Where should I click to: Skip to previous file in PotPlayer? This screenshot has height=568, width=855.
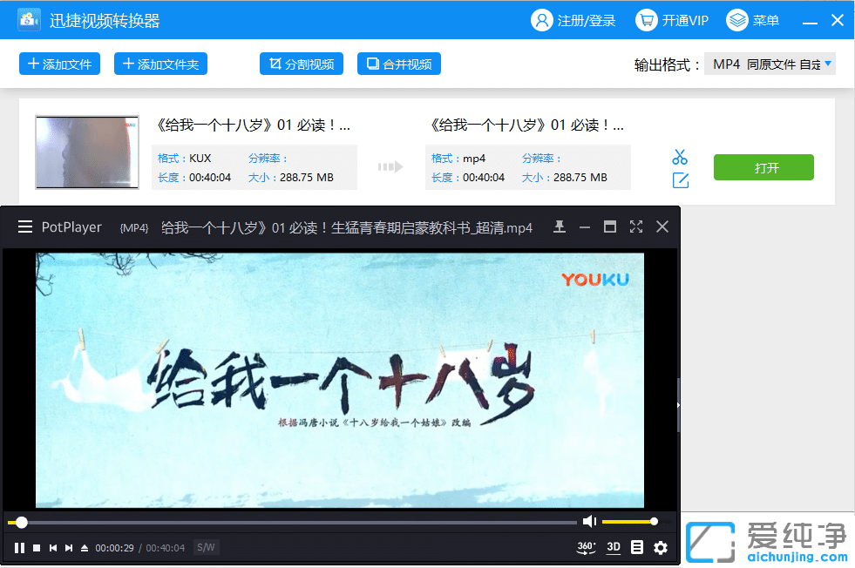click(x=53, y=548)
